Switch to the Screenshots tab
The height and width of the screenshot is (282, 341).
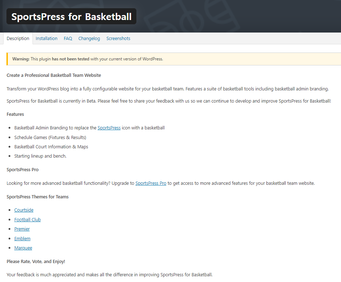click(x=118, y=39)
